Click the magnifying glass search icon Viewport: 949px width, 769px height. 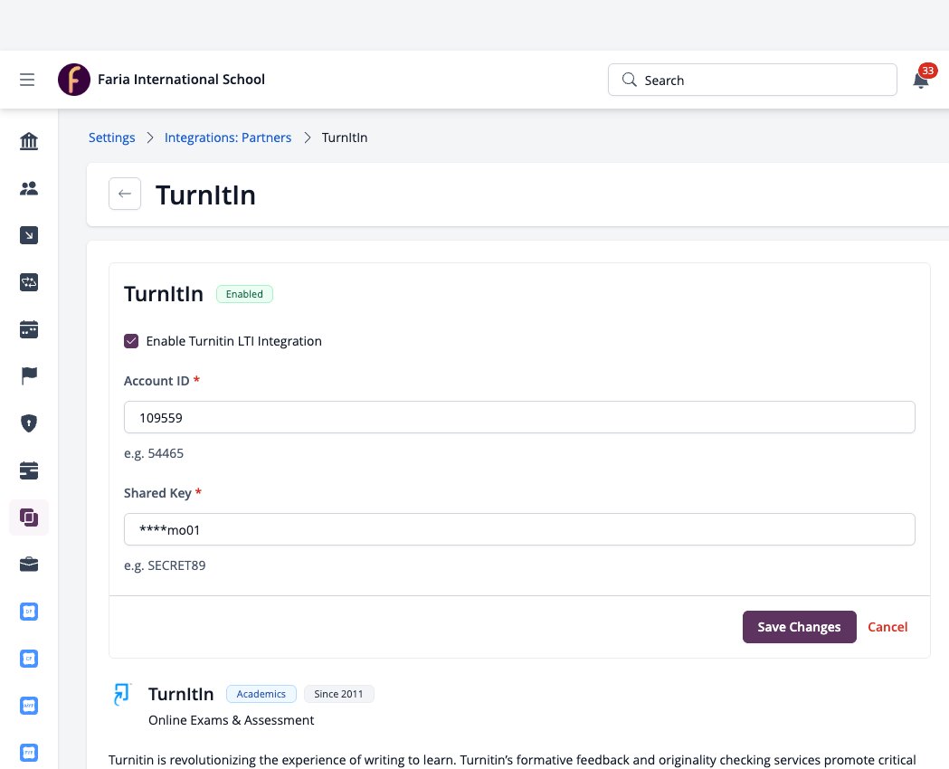(630, 80)
